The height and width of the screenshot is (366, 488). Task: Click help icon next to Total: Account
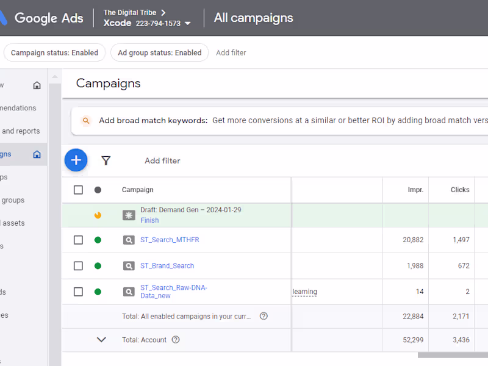click(176, 340)
